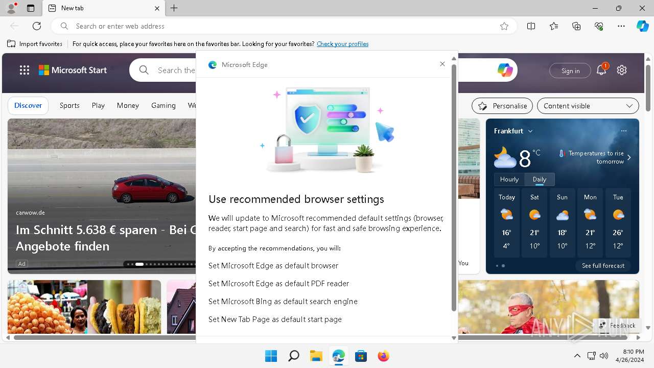Screen dimensions: 654x368
Task: Open Windows Start button
Action: pyautogui.click(x=271, y=356)
